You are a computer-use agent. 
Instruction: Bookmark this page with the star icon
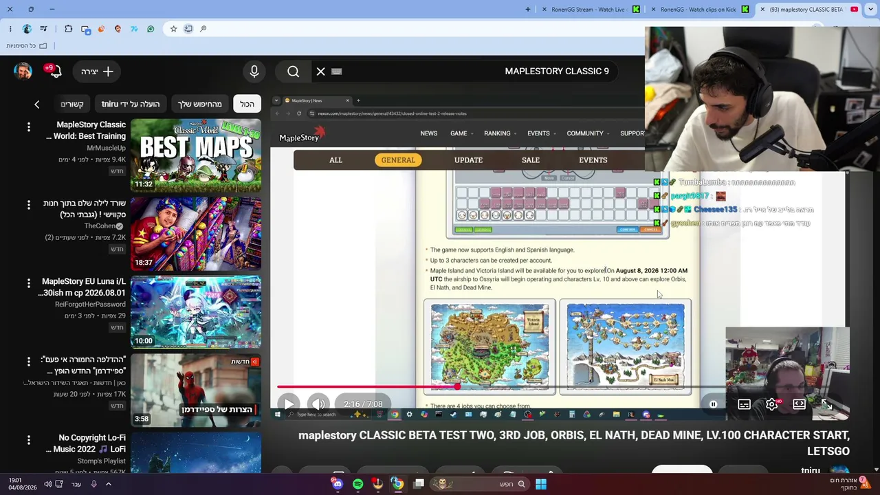coord(173,29)
